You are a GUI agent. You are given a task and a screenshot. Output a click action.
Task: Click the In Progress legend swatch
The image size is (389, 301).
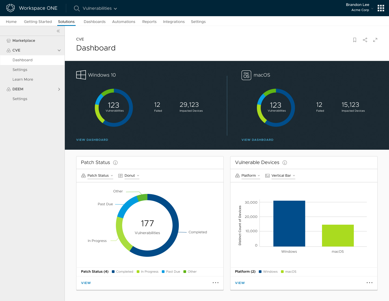[138, 272]
